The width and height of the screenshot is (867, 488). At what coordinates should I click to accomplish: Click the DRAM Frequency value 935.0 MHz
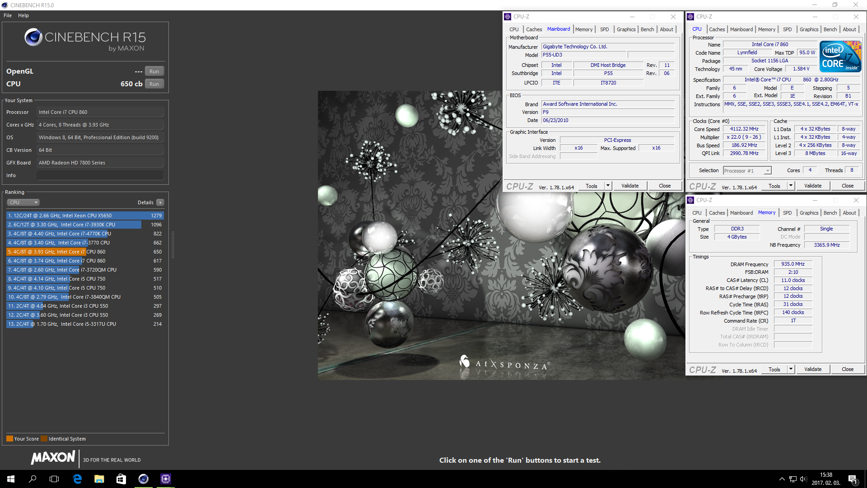pos(793,264)
